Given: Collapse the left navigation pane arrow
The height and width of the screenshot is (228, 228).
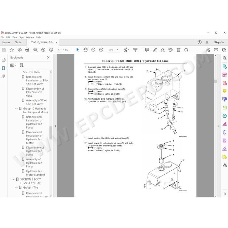Looking at the screenshot, I should coord(55,126).
